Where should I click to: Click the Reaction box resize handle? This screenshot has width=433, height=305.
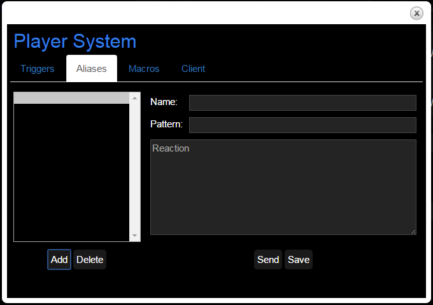tap(413, 232)
